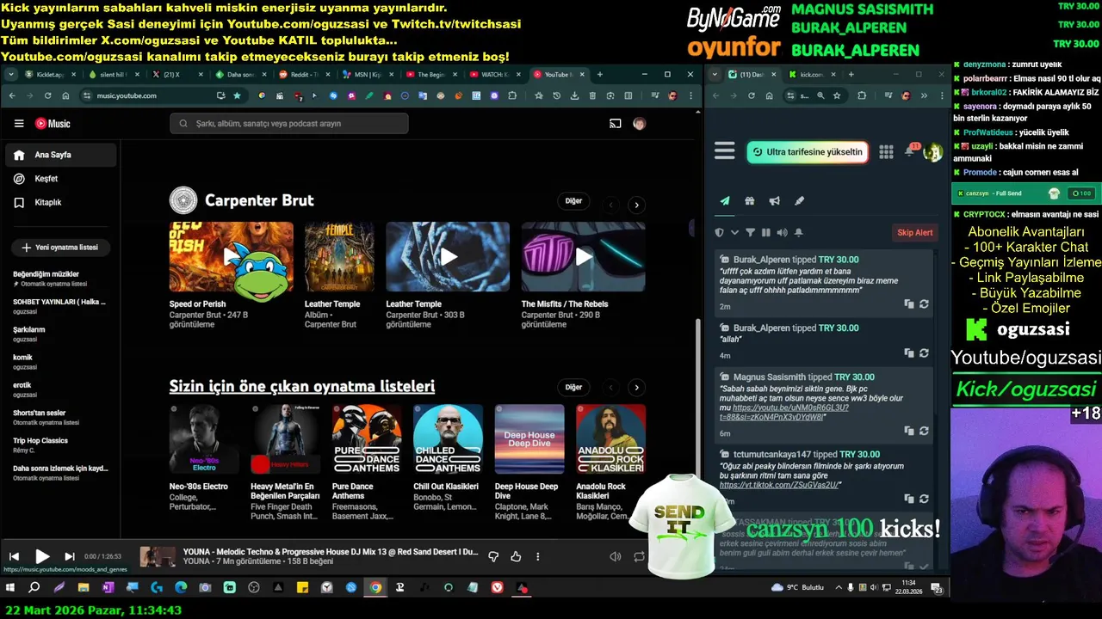Viewport: 1102px width, 619px height.
Task: Select the paper plane activity tab
Action: (x=725, y=201)
